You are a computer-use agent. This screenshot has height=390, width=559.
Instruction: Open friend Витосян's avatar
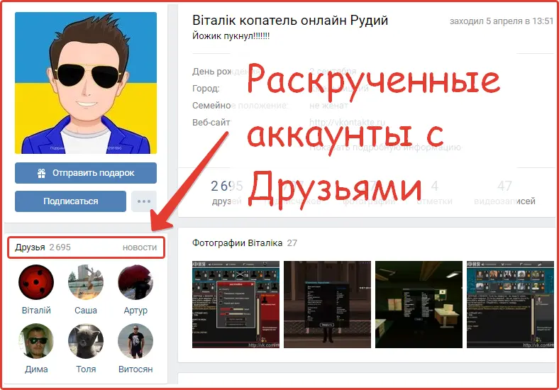[x=135, y=341]
